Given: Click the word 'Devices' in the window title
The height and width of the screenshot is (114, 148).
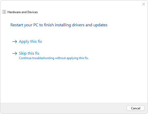Looking at the screenshot, I should (x=33, y=12).
